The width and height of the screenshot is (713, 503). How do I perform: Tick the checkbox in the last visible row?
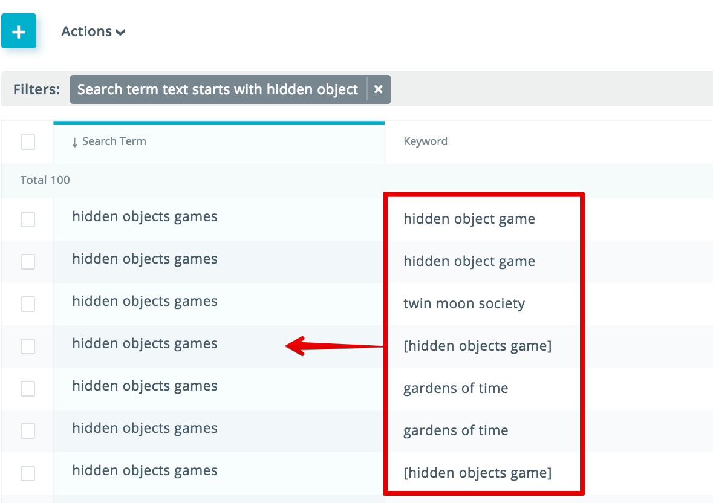point(28,473)
